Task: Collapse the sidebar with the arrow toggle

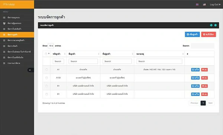Action: (x=30, y=70)
